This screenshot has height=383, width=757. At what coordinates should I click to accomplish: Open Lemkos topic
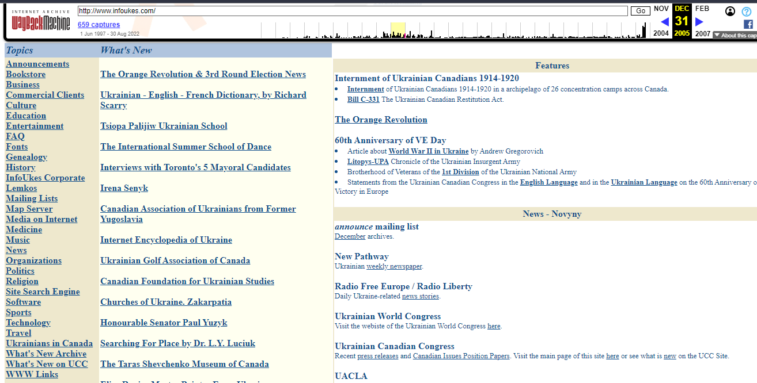coord(21,188)
